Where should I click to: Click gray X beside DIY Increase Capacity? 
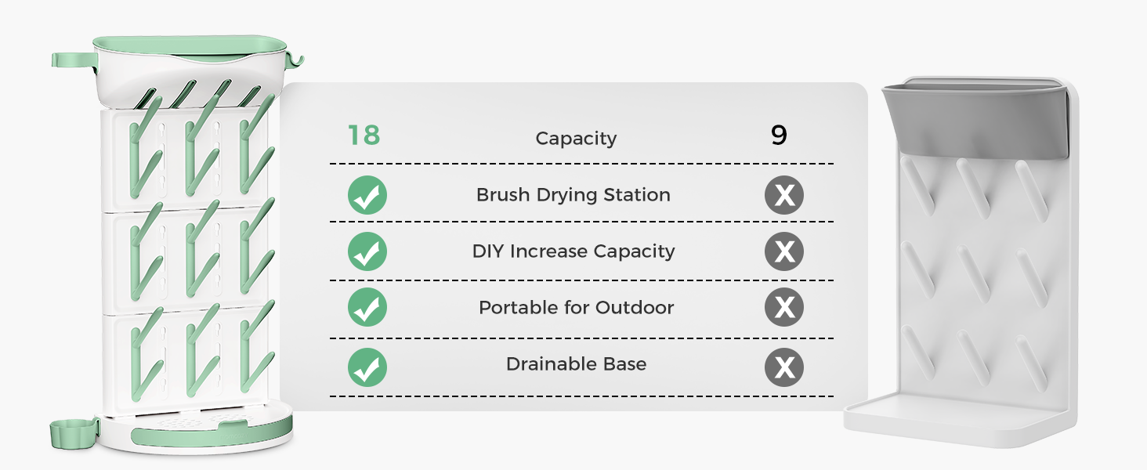[784, 252]
